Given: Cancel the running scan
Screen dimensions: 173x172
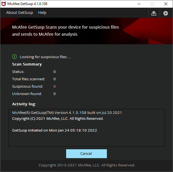Looking at the screenshot, I should (x=86, y=154).
